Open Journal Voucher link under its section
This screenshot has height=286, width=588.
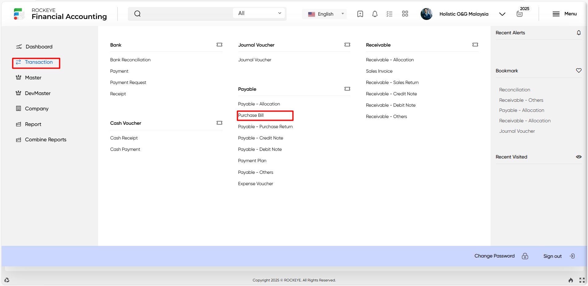point(255,60)
